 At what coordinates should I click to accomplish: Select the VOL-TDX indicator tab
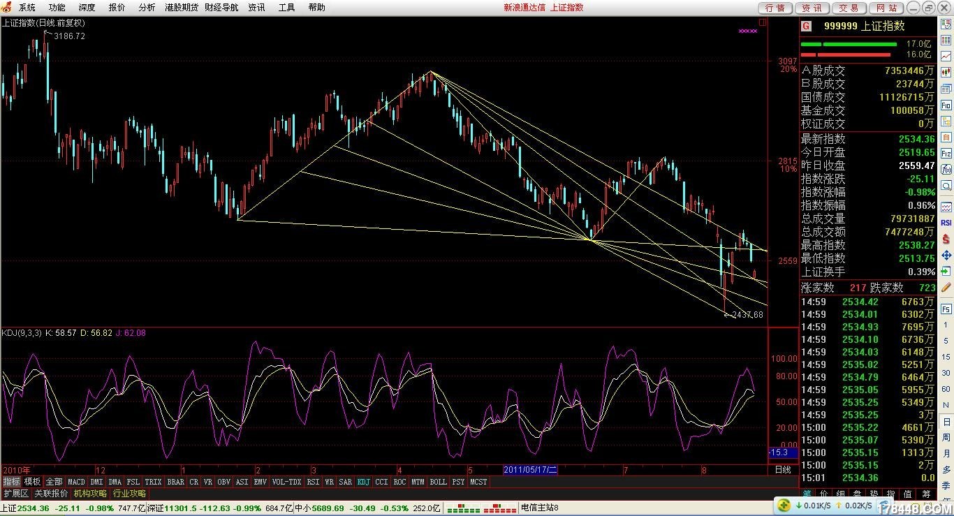pyautogui.click(x=286, y=482)
